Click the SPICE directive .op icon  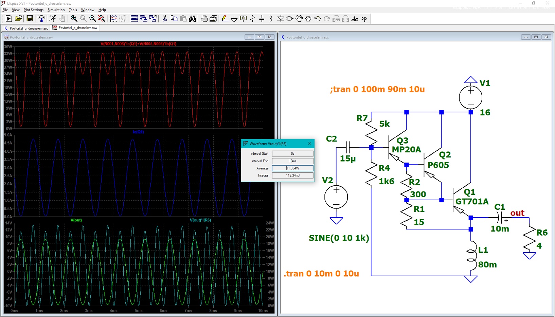[364, 19]
